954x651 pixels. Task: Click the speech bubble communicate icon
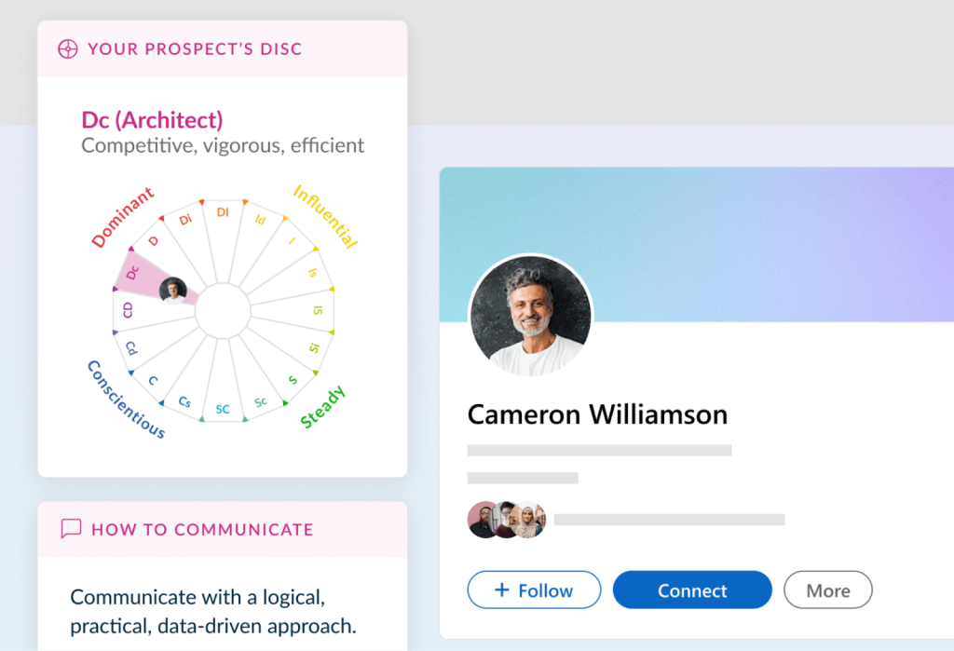71,529
